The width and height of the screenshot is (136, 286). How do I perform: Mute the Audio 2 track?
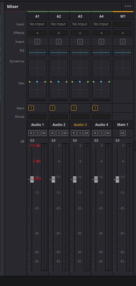pyautogui.click(x=65, y=133)
